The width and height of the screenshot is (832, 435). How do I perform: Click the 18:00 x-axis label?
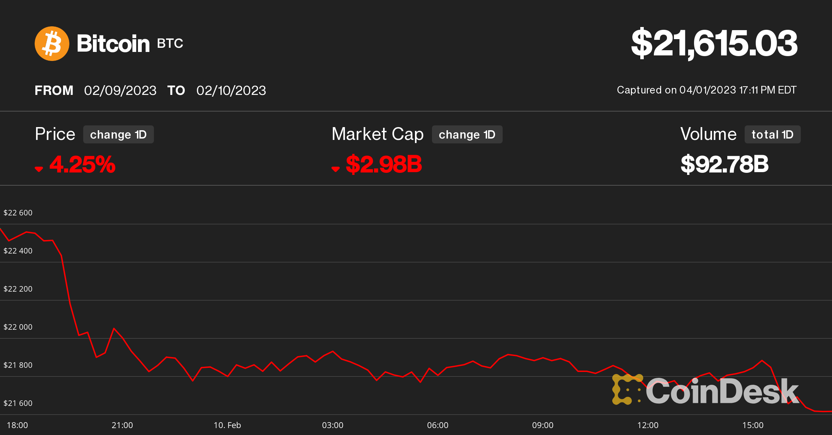click(x=17, y=425)
